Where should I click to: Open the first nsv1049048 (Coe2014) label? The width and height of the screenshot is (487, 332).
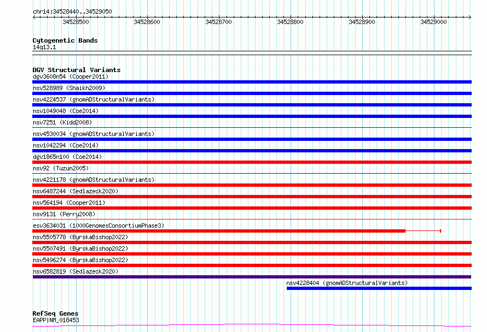click(x=66, y=111)
